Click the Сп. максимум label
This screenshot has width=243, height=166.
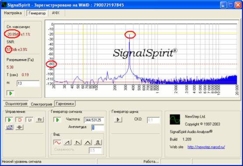tap(18, 27)
